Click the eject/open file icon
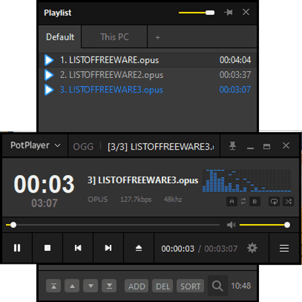The height and width of the screenshot is (302, 302). pyautogui.click(x=139, y=248)
